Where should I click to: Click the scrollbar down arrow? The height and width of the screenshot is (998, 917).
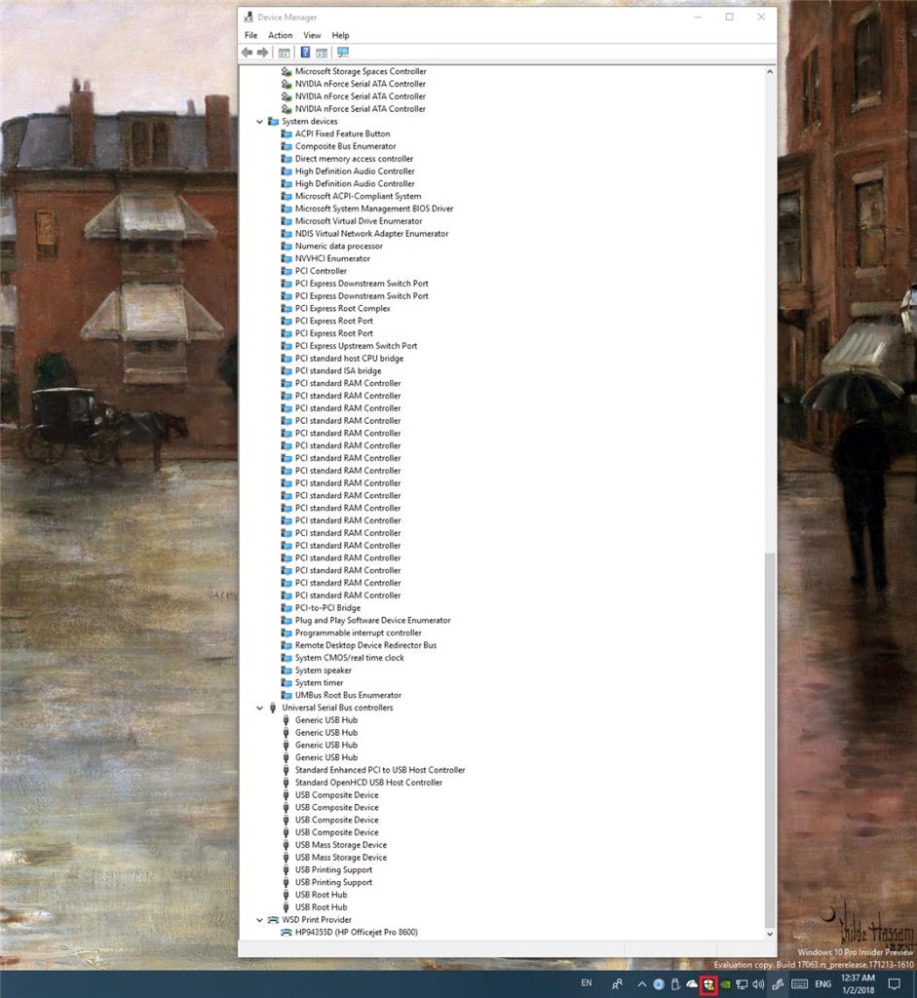[x=770, y=934]
